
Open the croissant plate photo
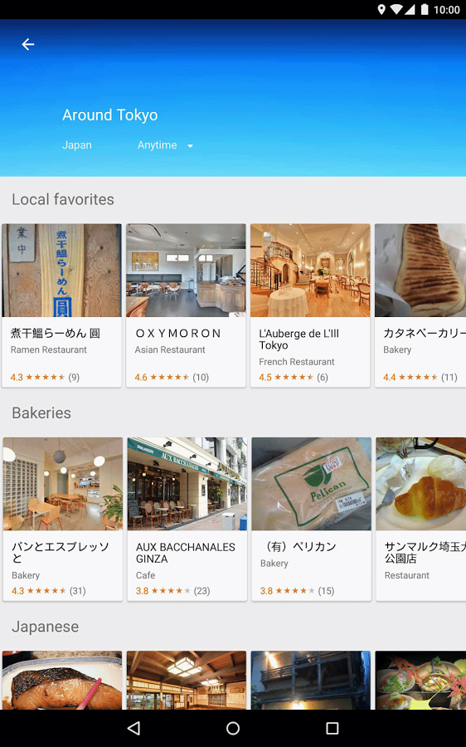tap(420, 484)
